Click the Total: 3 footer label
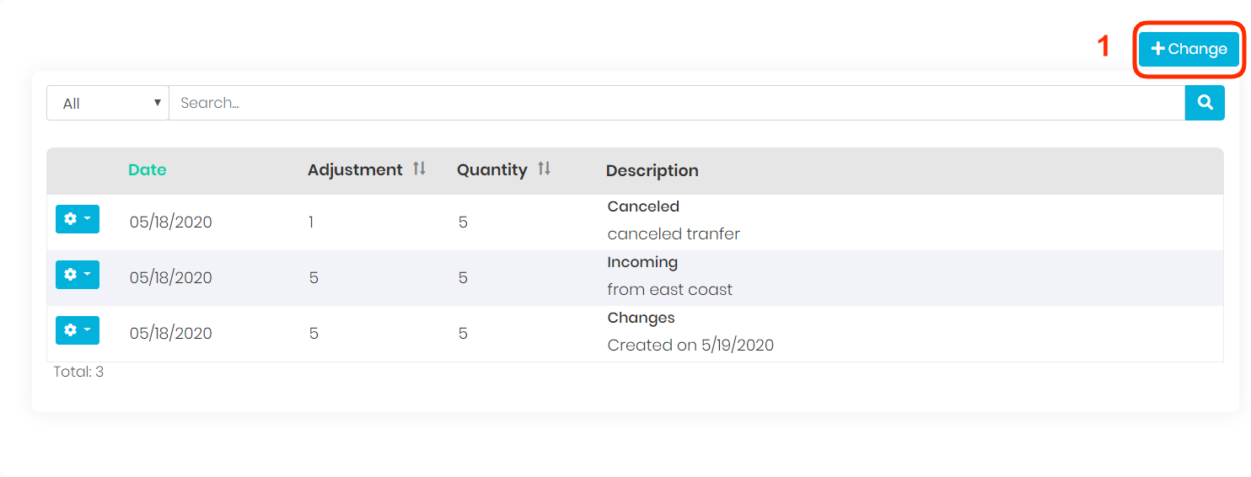The height and width of the screenshot is (477, 1251). 78,372
